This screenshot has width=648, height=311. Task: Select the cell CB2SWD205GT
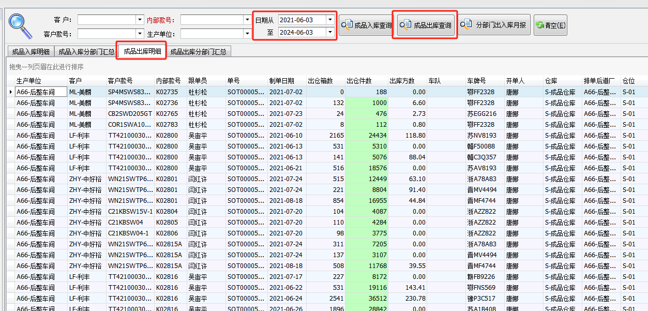point(130,113)
